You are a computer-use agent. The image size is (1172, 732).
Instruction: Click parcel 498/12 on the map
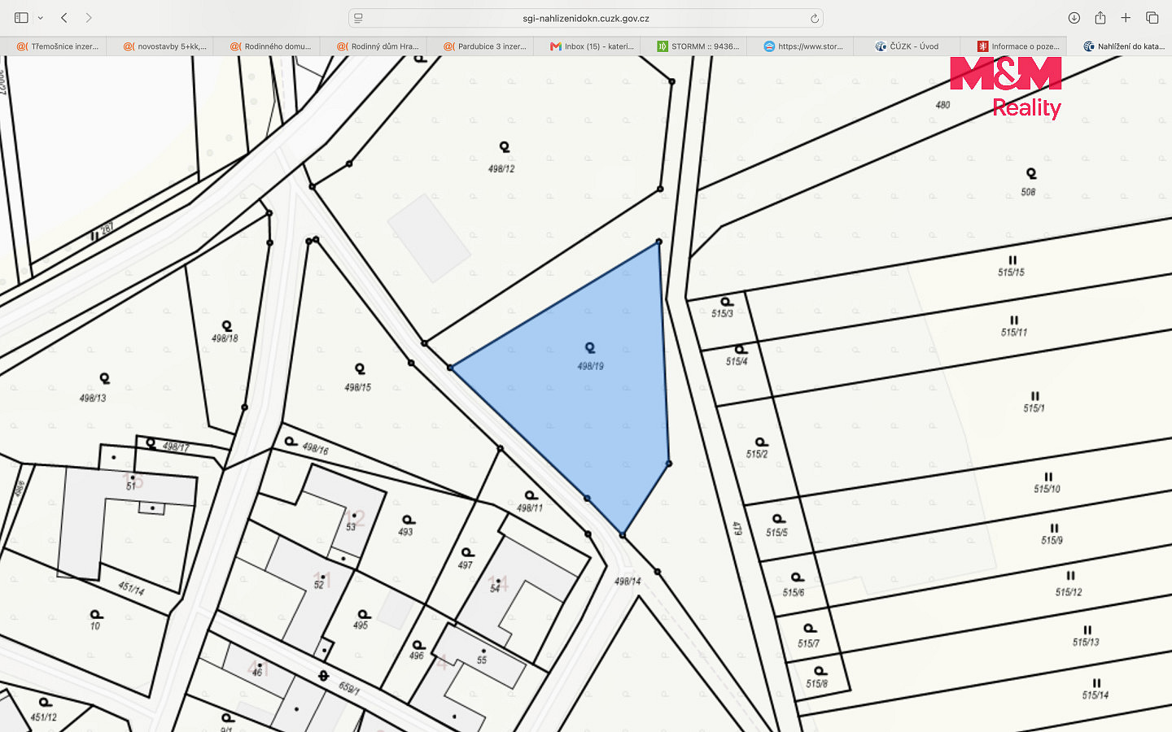pyautogui.click(x=501, y=168)
